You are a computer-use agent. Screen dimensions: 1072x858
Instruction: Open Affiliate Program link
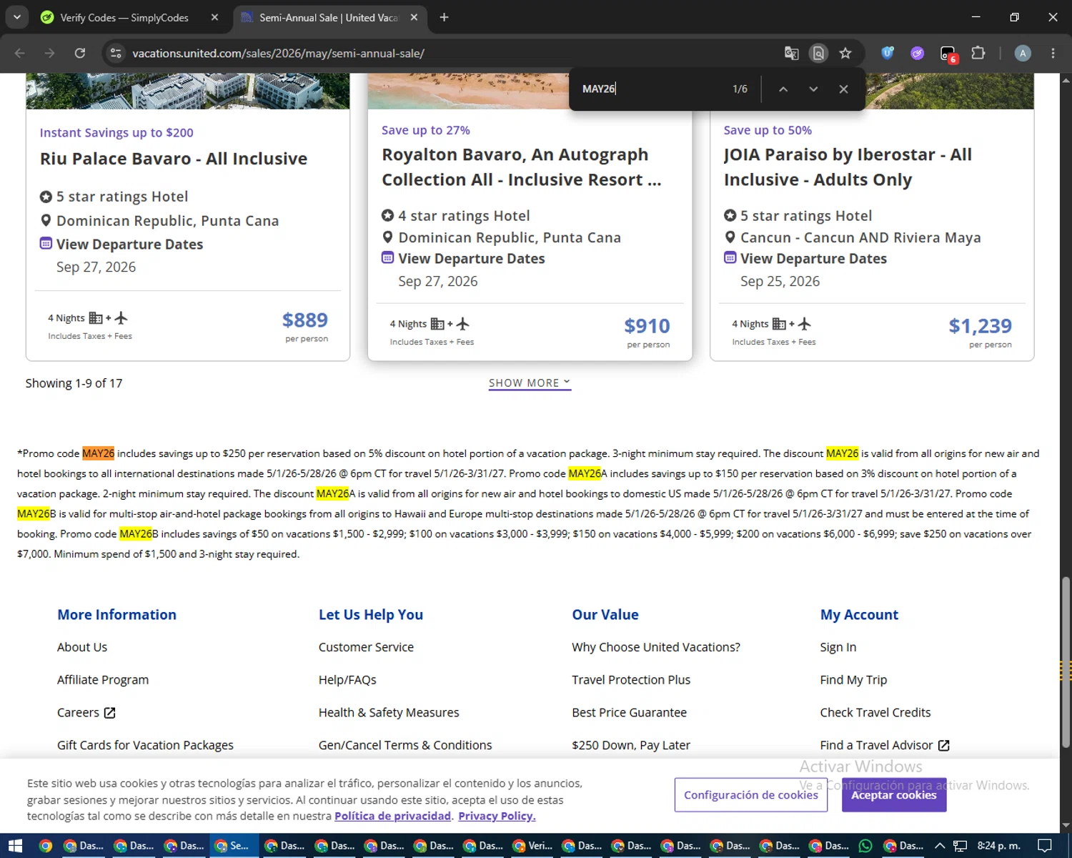point(103,680)
